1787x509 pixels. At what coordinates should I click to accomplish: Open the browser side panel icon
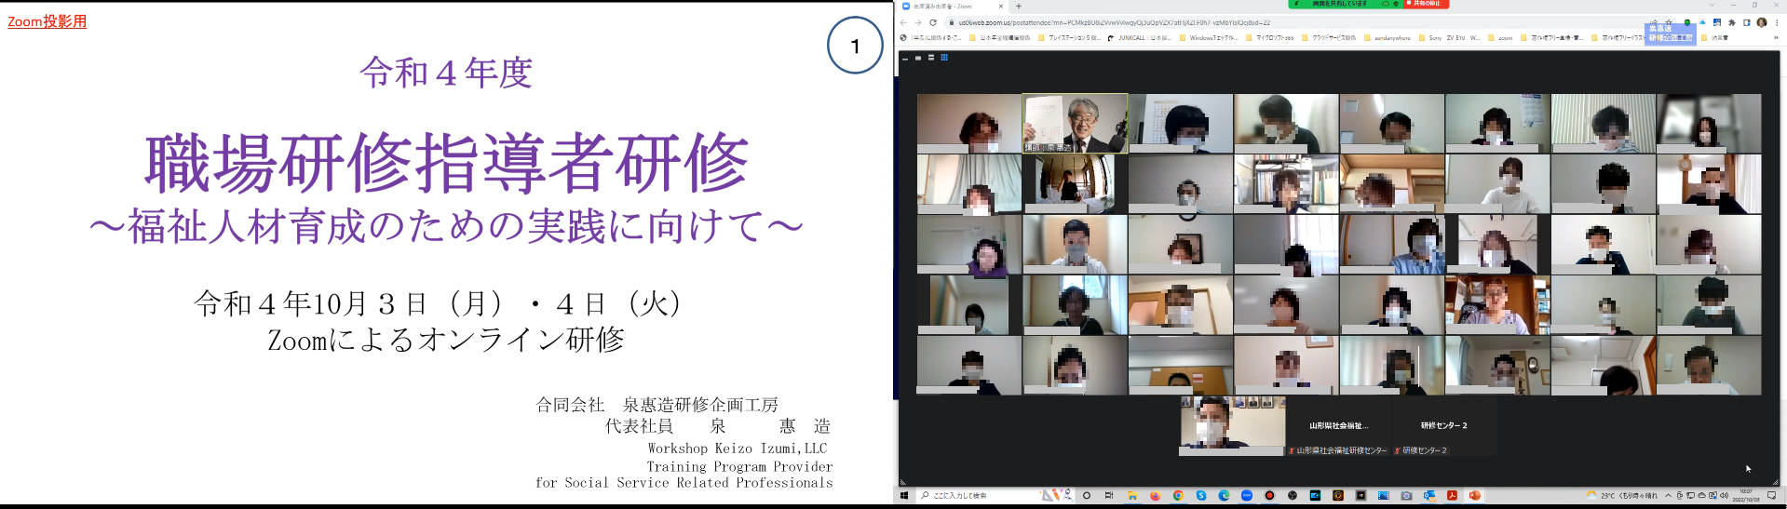[x=1747, y=22]
